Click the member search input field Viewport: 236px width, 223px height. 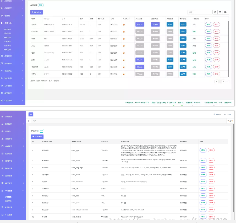200,12
